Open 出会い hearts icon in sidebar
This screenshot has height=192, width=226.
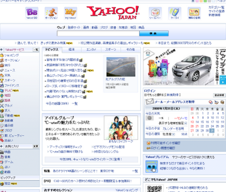tap(2, 140)
